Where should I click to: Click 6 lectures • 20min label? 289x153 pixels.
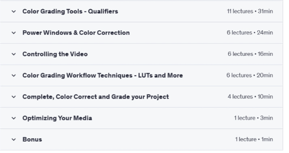(x=250, y=75)
